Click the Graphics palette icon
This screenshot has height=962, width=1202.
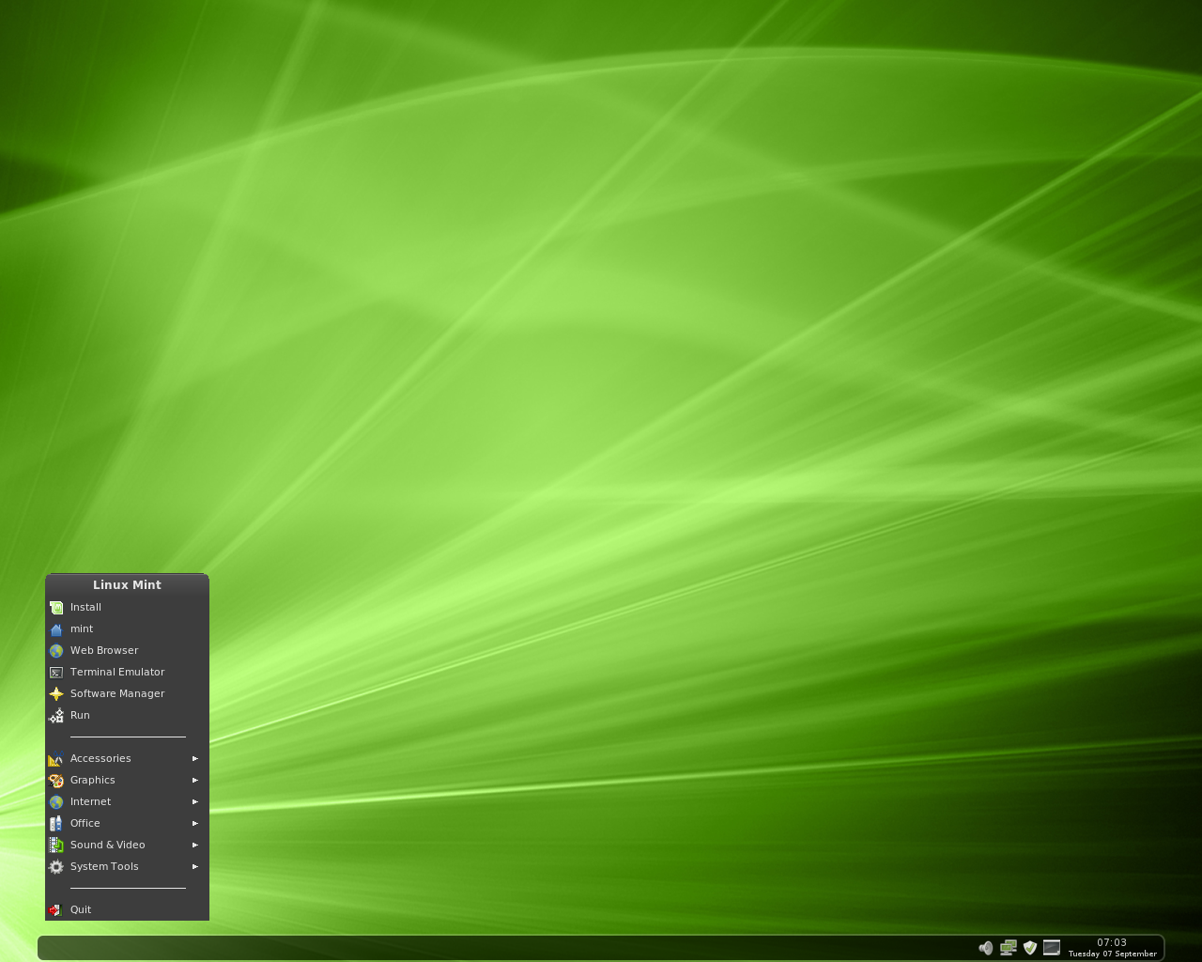tap(56, 781)
